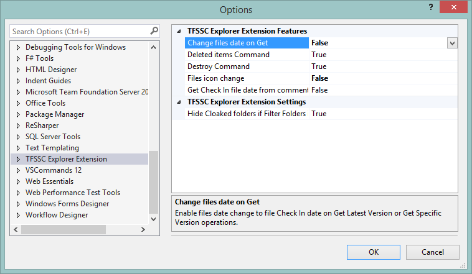This screenshot has height=274, width=472.
Task: Collapse TFSSC Explorer Extension Features group
Action: point(179,31)
